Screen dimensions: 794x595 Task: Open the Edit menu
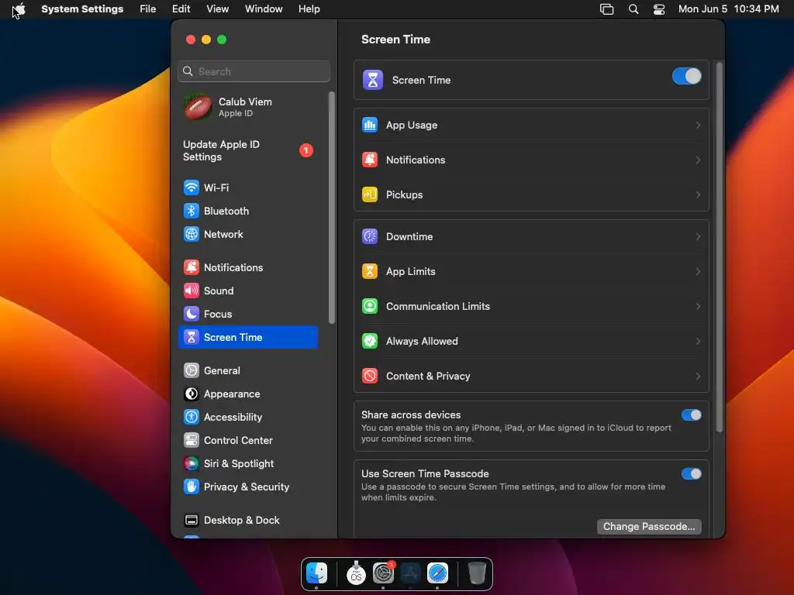pos(181,9)
